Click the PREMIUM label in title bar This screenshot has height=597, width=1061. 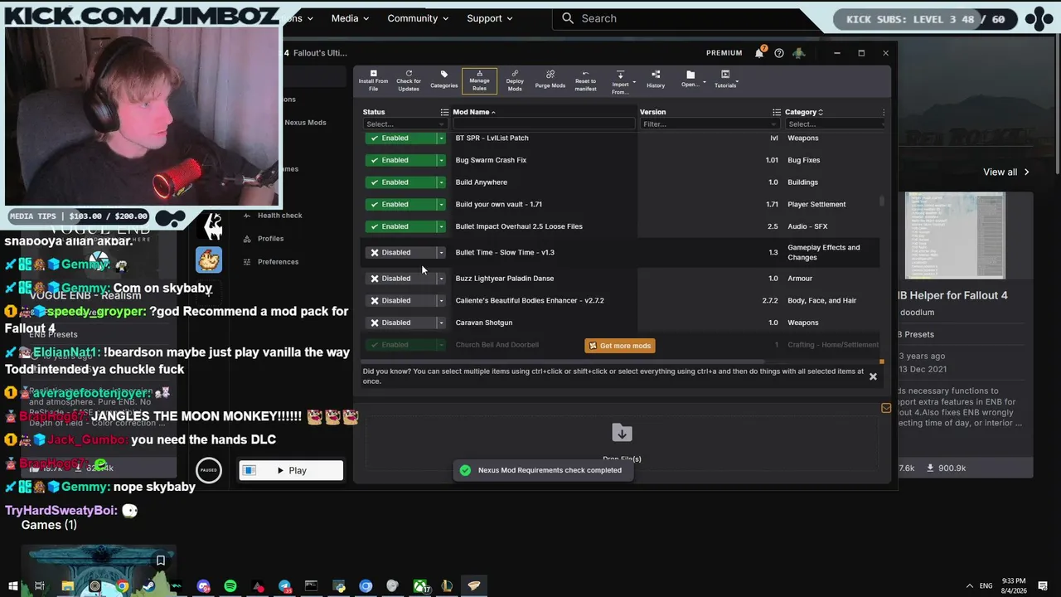coord(724,53)
